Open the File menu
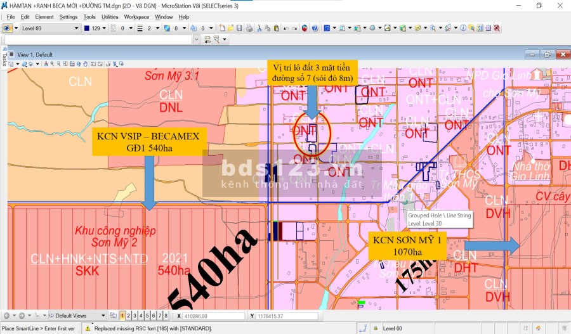This screenshot has height=334, width=571. 11,16
